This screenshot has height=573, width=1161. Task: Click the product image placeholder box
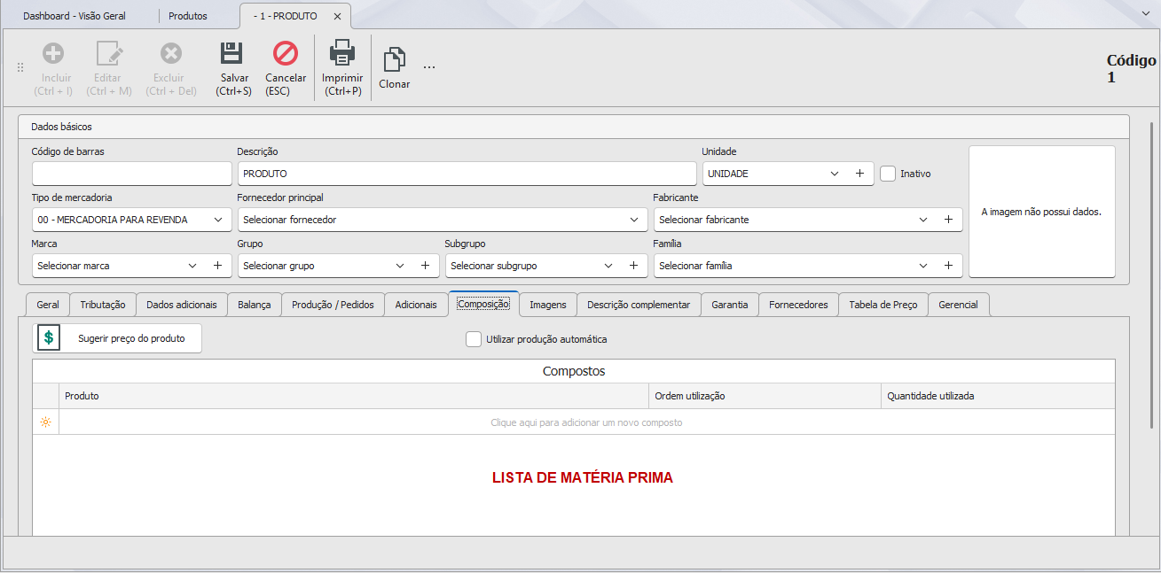pos(1041,212)
